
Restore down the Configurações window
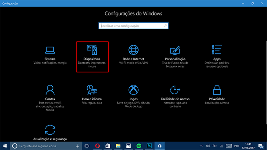[253, 4]
